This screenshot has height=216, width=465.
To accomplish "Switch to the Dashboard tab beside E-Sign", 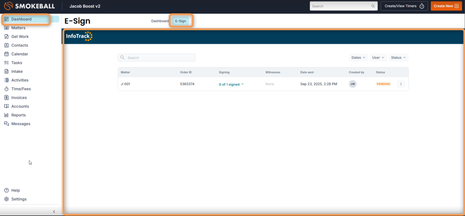I will tap(160, 21).
